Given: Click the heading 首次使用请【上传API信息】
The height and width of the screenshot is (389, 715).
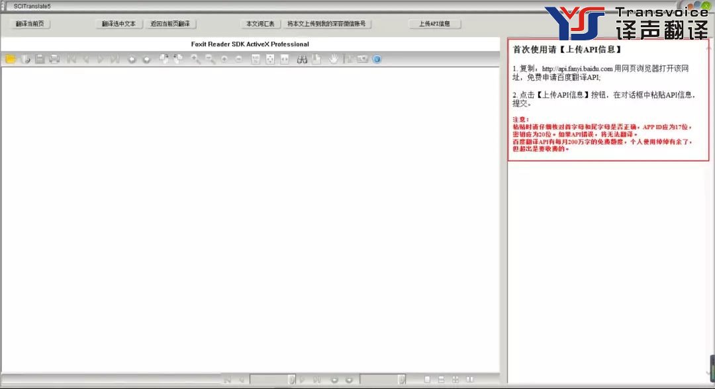Looking at the screenshot, I should (567, 50).
